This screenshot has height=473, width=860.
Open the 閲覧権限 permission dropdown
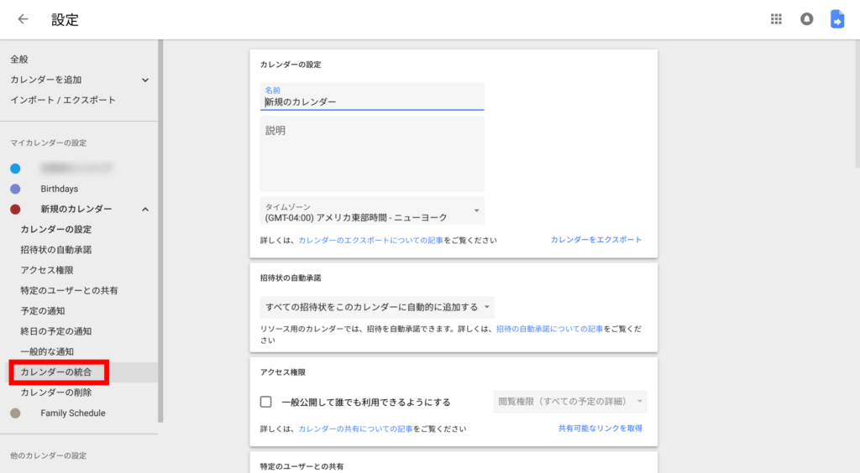click(x=569, y=402)
